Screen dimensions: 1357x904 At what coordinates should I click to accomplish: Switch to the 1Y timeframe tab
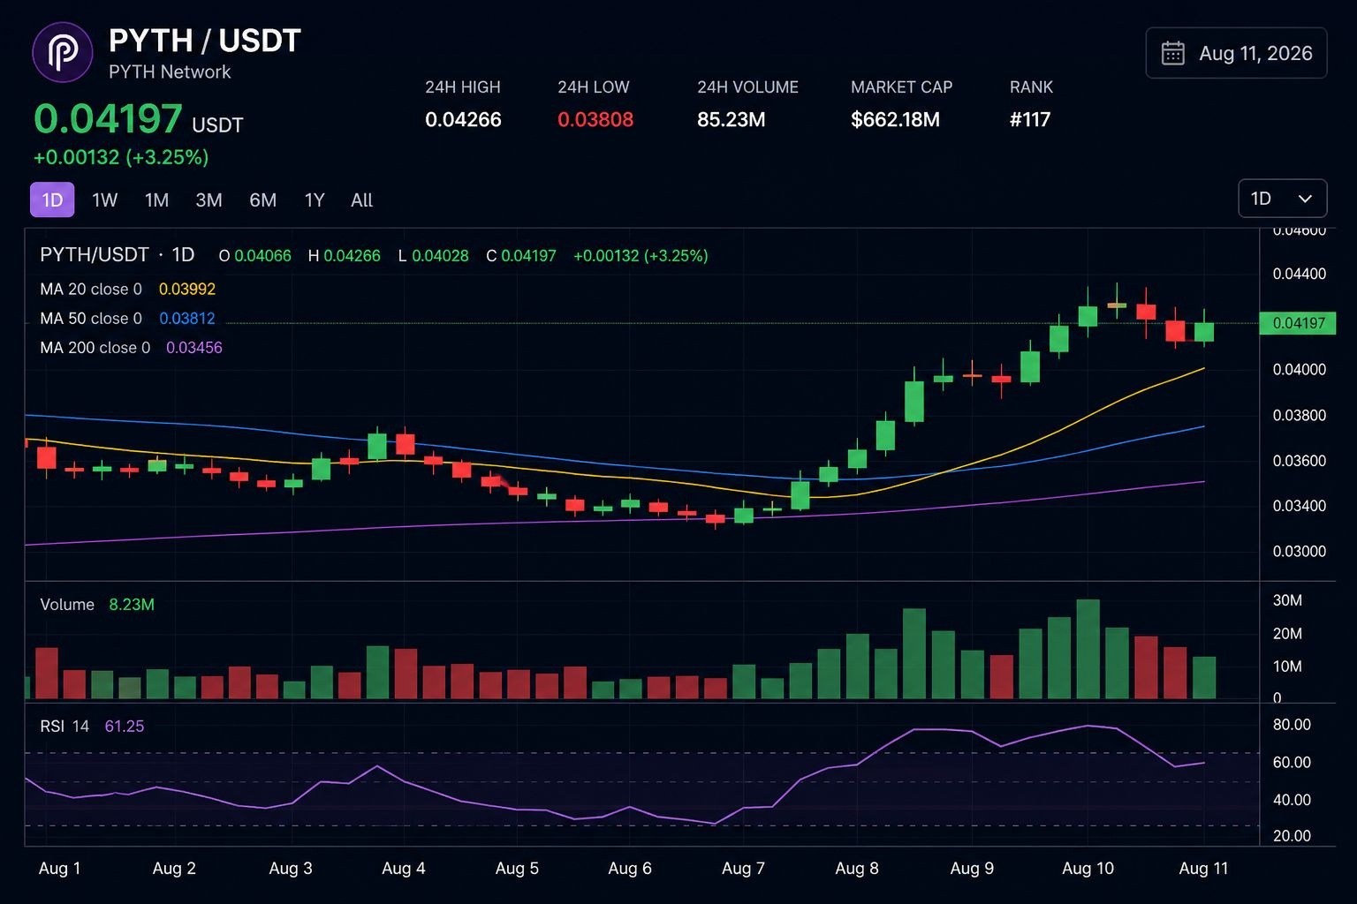pyautogui.click(x=315, y=200)
